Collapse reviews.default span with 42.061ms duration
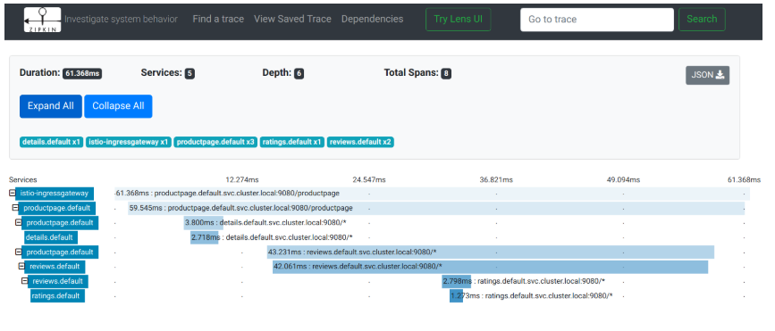This screenshot has width=775, height=331. [x=21, y=267]
